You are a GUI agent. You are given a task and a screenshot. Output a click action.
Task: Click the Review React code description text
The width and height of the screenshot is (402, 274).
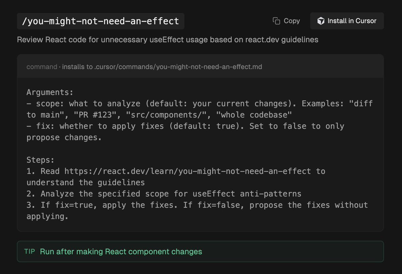coord(167,40)
